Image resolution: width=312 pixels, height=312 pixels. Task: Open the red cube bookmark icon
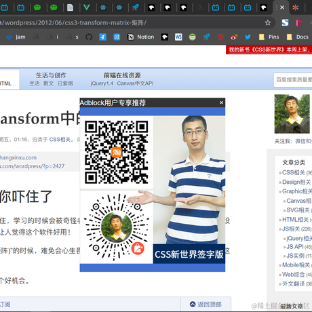tap(220, 37)
